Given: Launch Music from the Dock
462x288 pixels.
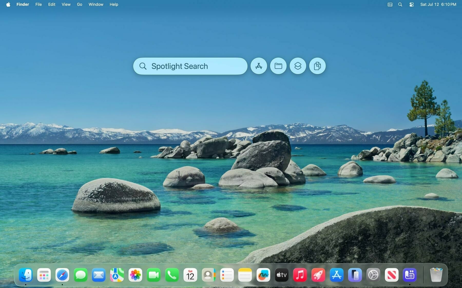Looking at the screenshot, I should (300, 275).
